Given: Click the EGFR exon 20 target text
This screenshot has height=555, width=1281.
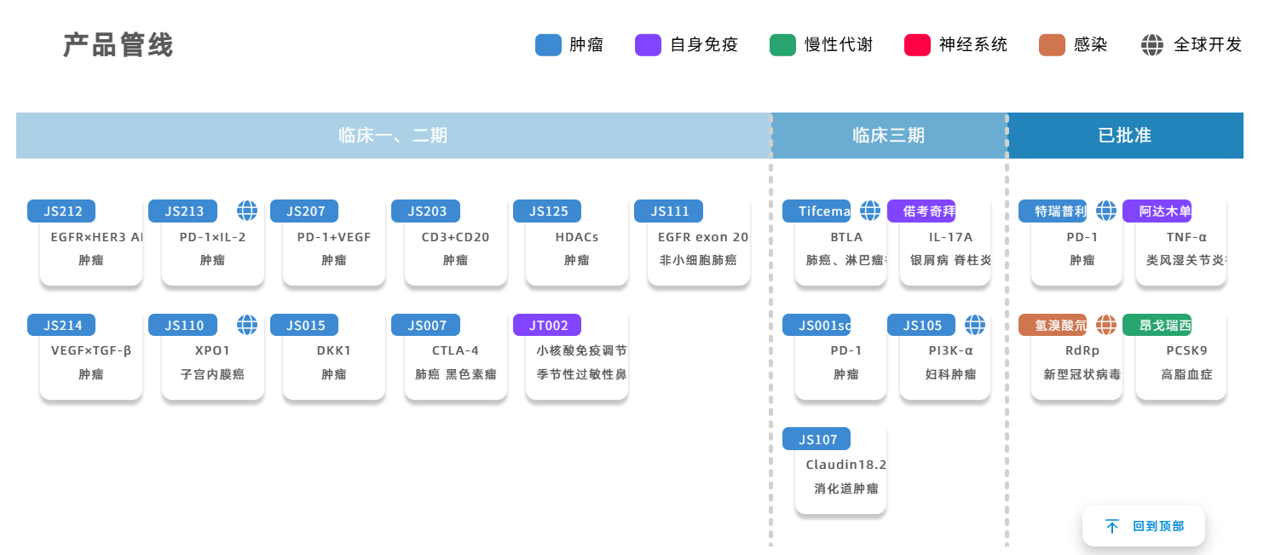Looking at the screenshot, I should click(703, 237).
